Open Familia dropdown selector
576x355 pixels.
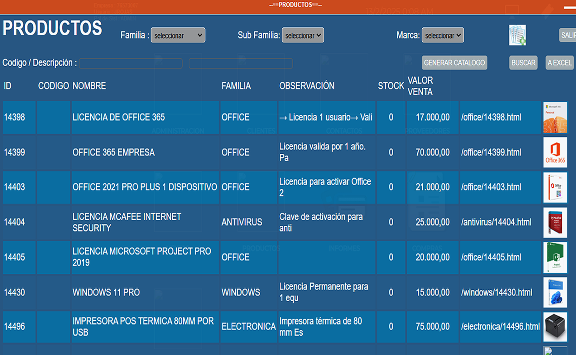(x=178, y=35)
